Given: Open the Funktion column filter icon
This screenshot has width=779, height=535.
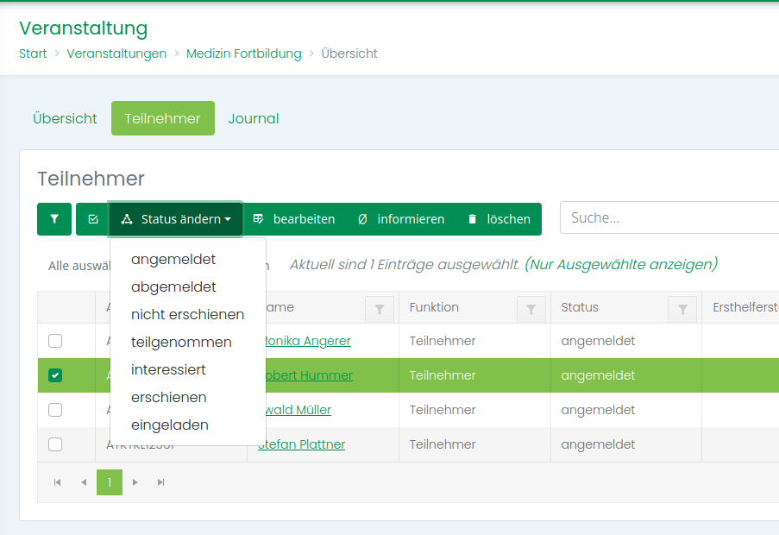Looking at the screenshot, I should [x=531, y=308].
